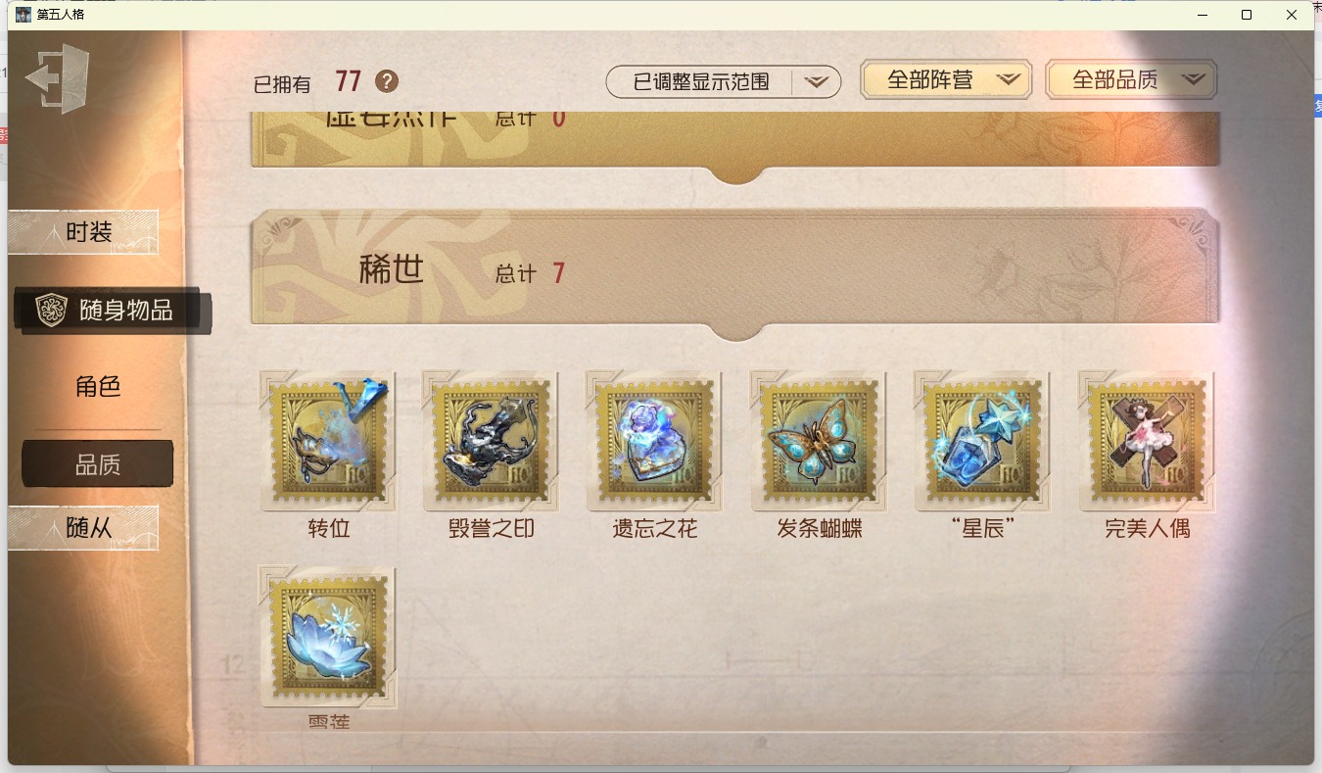This screenshot has width=1322, height=773.
Task: Open the 全部阵营 faction filter
Action: click(946, 80)
